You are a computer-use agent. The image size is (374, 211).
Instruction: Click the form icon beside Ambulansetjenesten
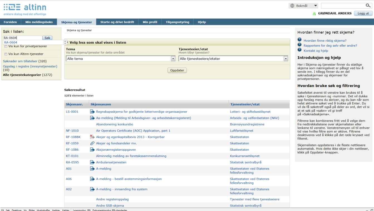(93, 162)
